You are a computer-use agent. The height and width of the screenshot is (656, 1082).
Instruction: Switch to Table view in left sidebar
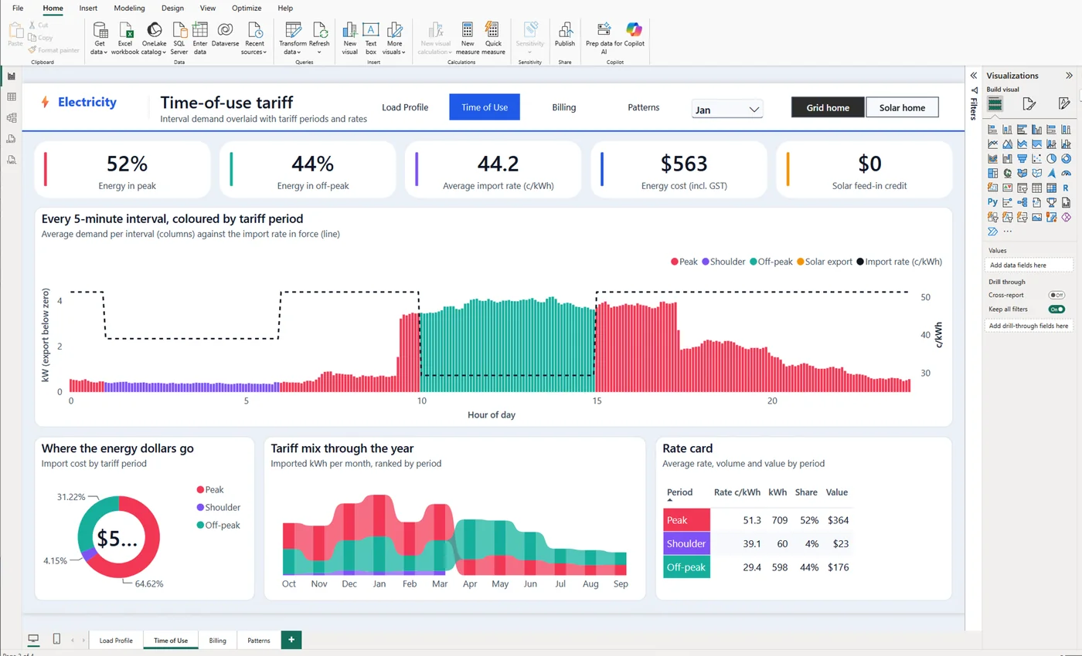click(12, 96)
